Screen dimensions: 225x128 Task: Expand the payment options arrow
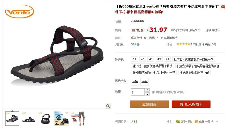point(217,122)
